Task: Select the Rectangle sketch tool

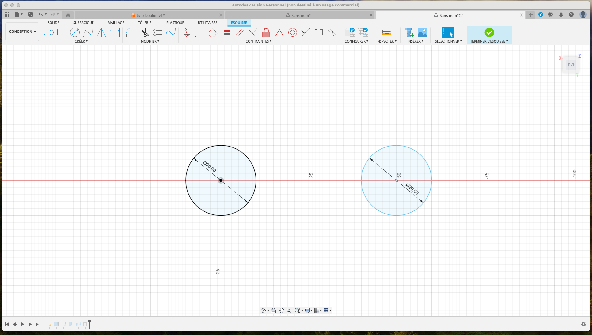Action: click(62, 32)
